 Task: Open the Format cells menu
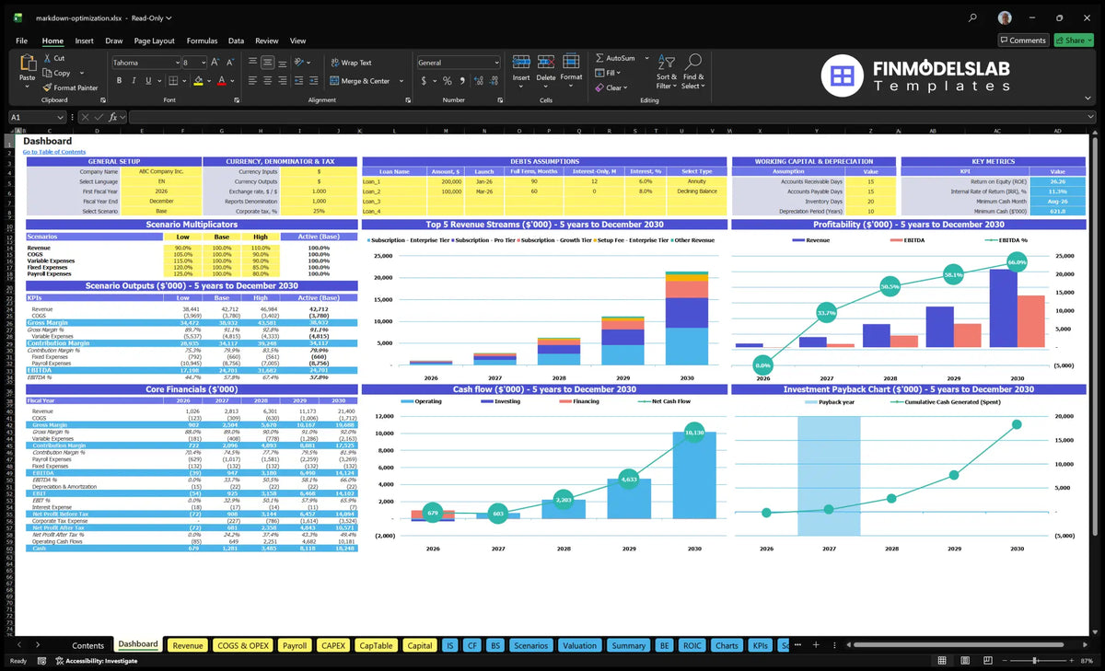click(x=571, y=69)
